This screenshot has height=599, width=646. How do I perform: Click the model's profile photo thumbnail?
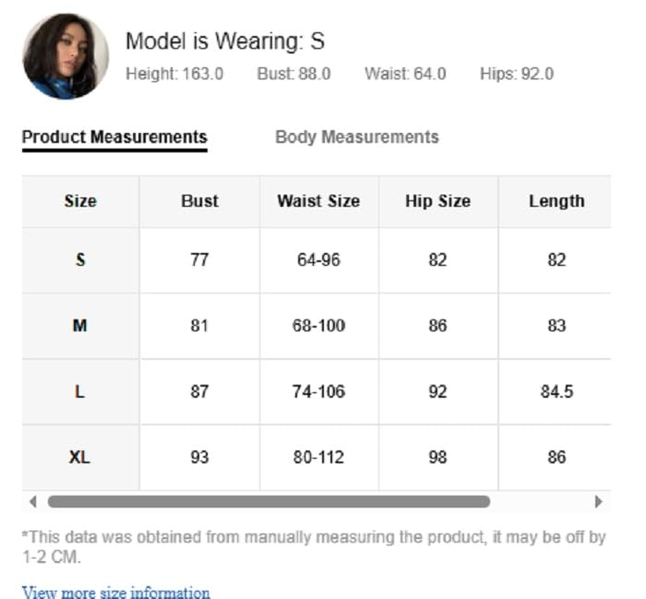pyautogui.click(x=65, y=56)
